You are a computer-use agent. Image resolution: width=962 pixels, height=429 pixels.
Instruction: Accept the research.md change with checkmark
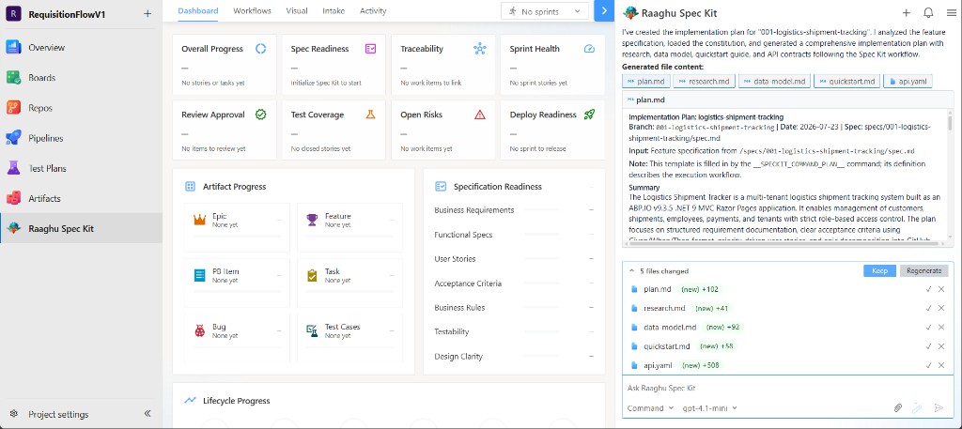pos(929,308)
